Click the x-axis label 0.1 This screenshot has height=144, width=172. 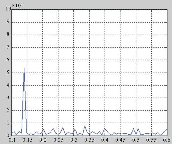point(11,140)
